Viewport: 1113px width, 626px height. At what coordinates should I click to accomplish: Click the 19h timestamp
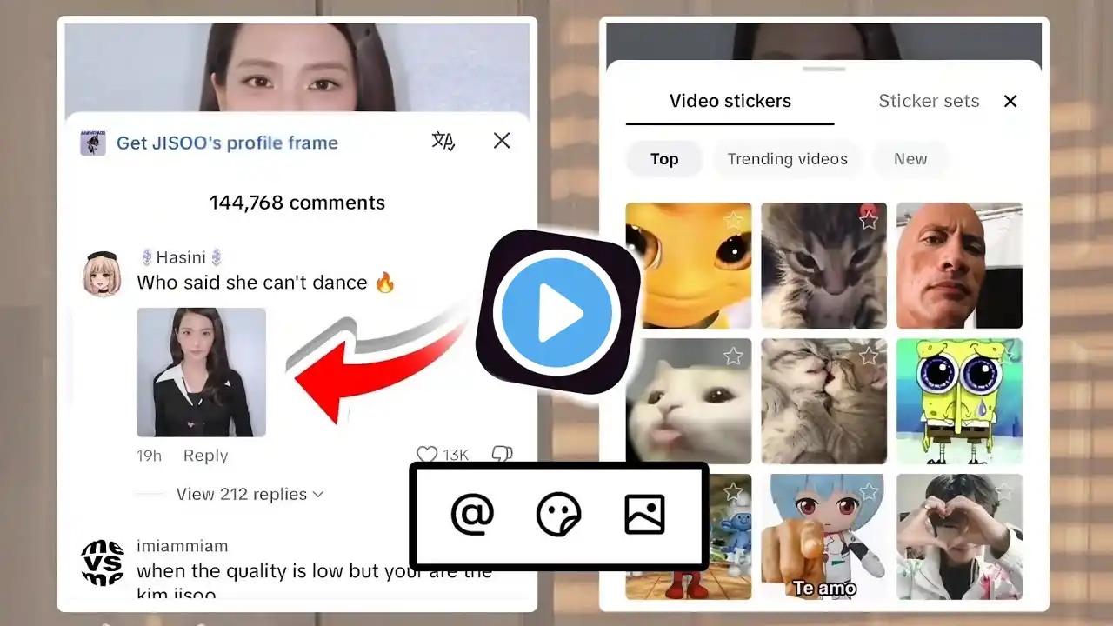coord(149,456)
